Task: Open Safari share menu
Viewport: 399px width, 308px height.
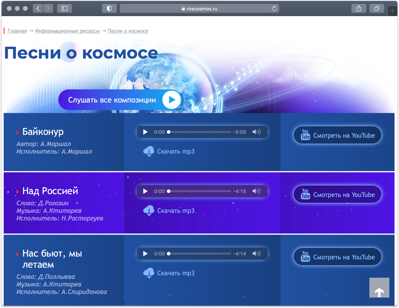Action: (359, 8)
